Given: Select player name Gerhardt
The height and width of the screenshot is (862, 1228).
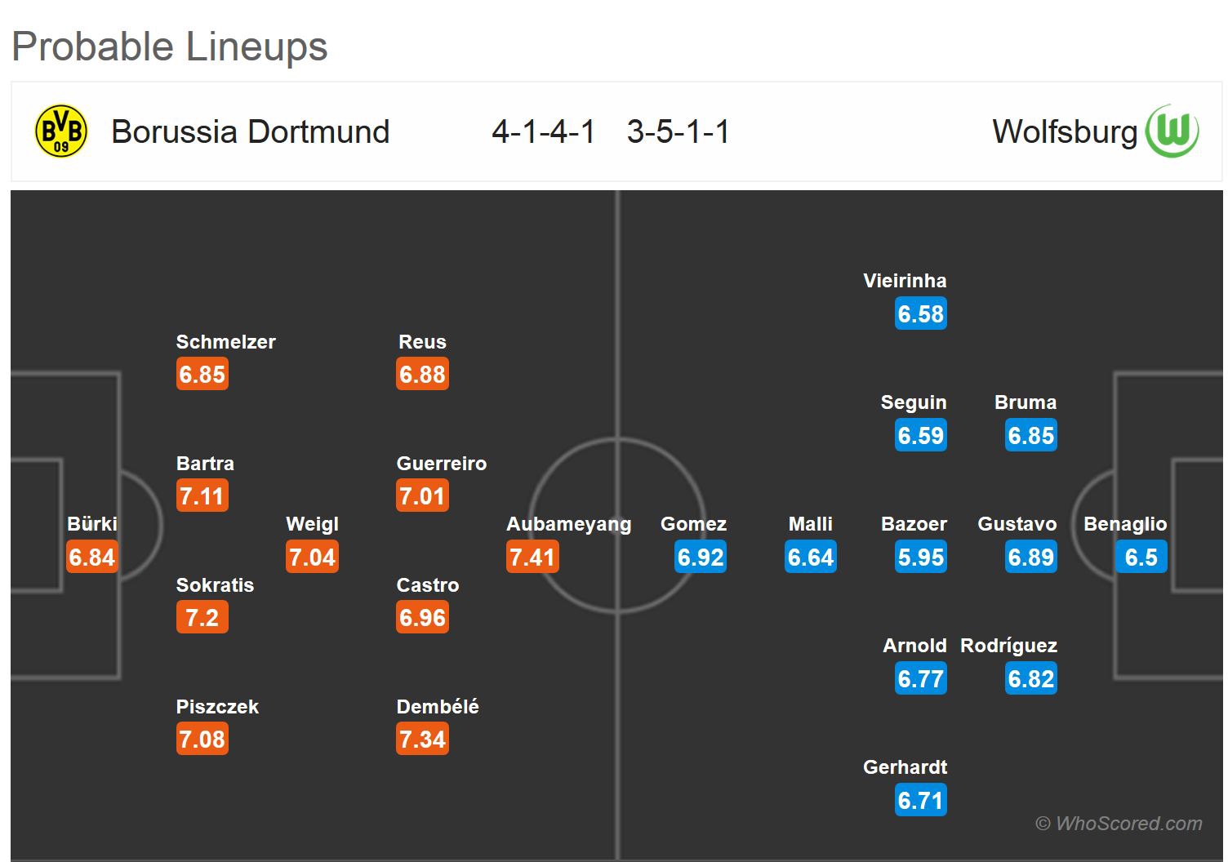Looking at the screenshot, I should (x=905, y=767).
